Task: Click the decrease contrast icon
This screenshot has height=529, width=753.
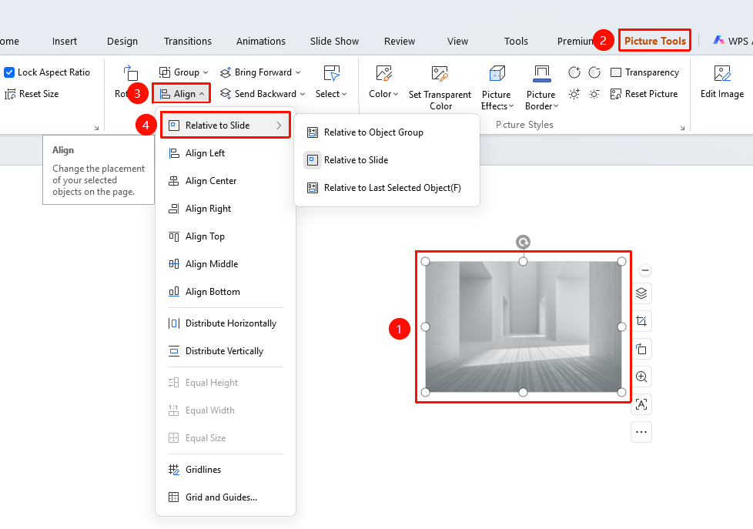Action: coord(594,72)
